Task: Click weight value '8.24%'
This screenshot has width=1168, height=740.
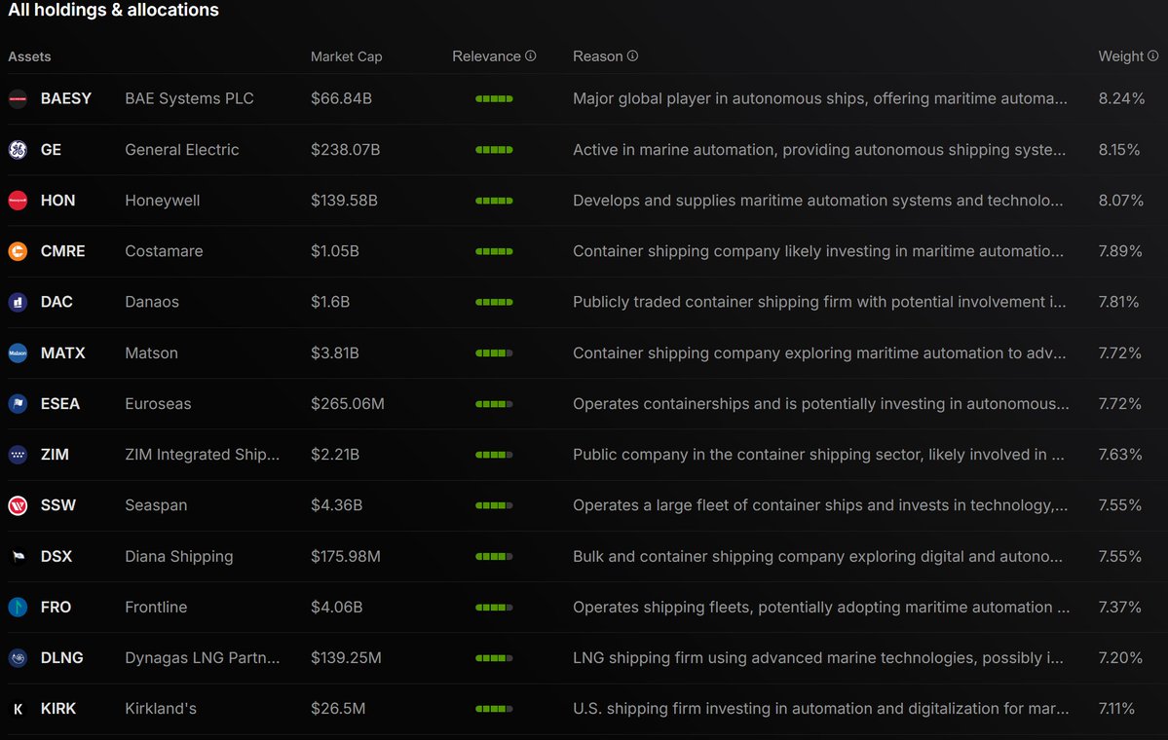Action: tap(1121, 98)
